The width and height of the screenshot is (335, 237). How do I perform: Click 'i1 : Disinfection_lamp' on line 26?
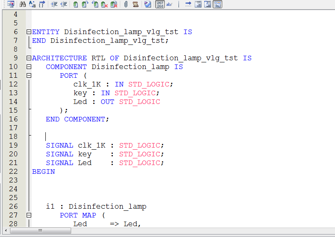[96, 207]
